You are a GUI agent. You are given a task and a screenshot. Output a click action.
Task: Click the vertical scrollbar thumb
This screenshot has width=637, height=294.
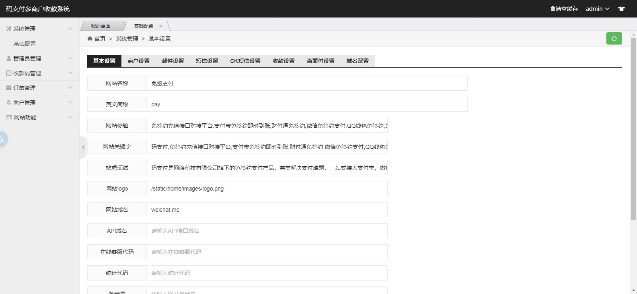tap(633, 129)
